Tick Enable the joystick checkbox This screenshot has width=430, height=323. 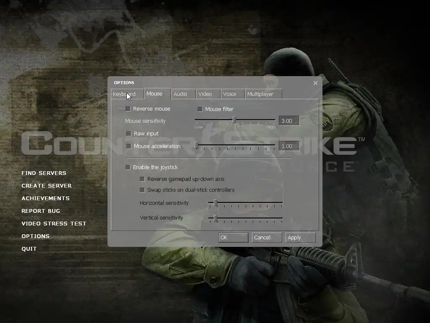click(x=128, y=167)
